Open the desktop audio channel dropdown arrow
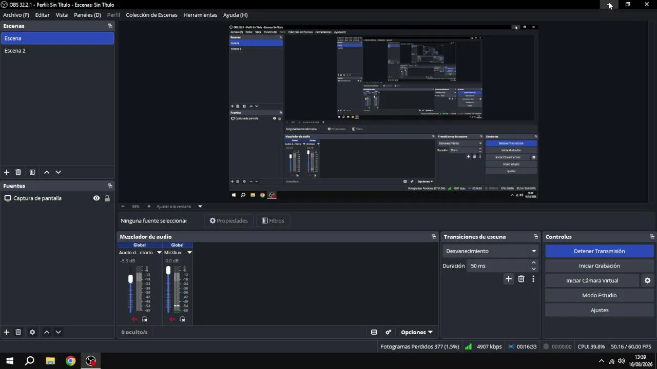The image size is (657, 369). [x=159, y=253]
